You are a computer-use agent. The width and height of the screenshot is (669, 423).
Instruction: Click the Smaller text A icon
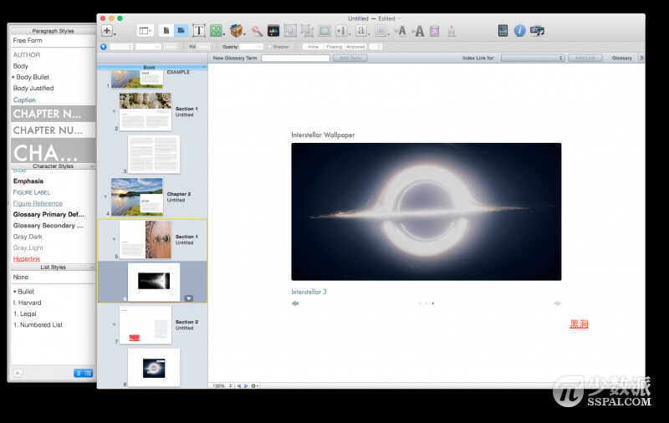(401, 31)
